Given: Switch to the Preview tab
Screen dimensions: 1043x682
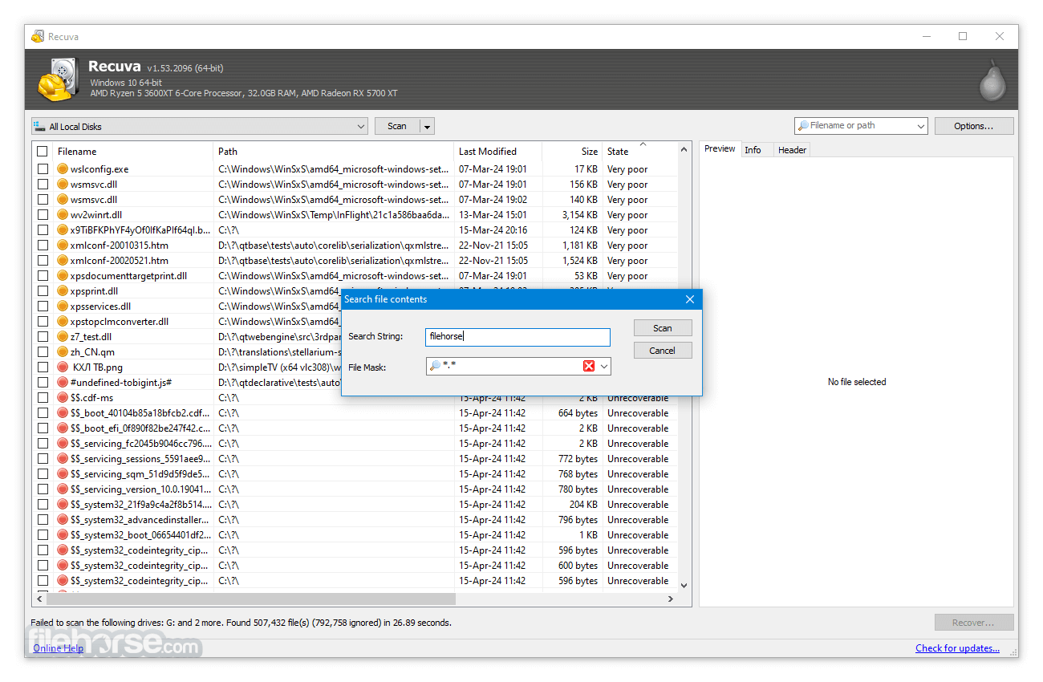Looking at the screenshot, I should (720, 149).
